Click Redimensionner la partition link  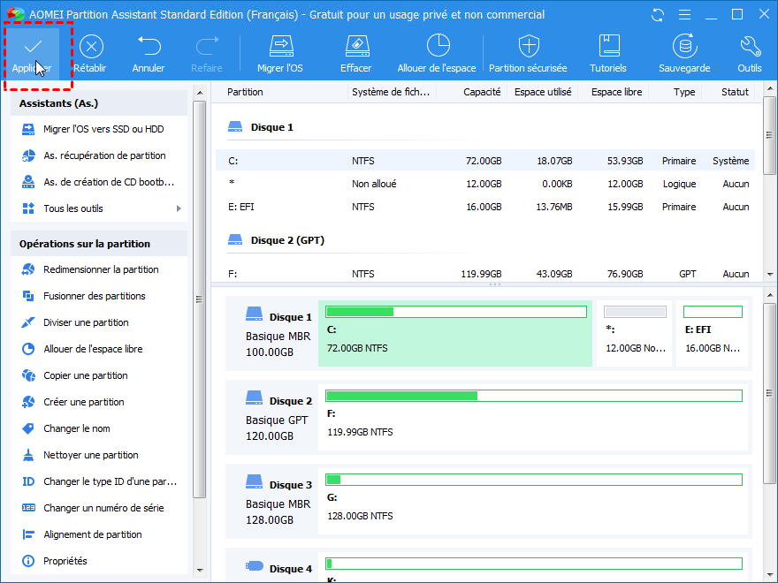pyautogui.click(x=101, y=269)
